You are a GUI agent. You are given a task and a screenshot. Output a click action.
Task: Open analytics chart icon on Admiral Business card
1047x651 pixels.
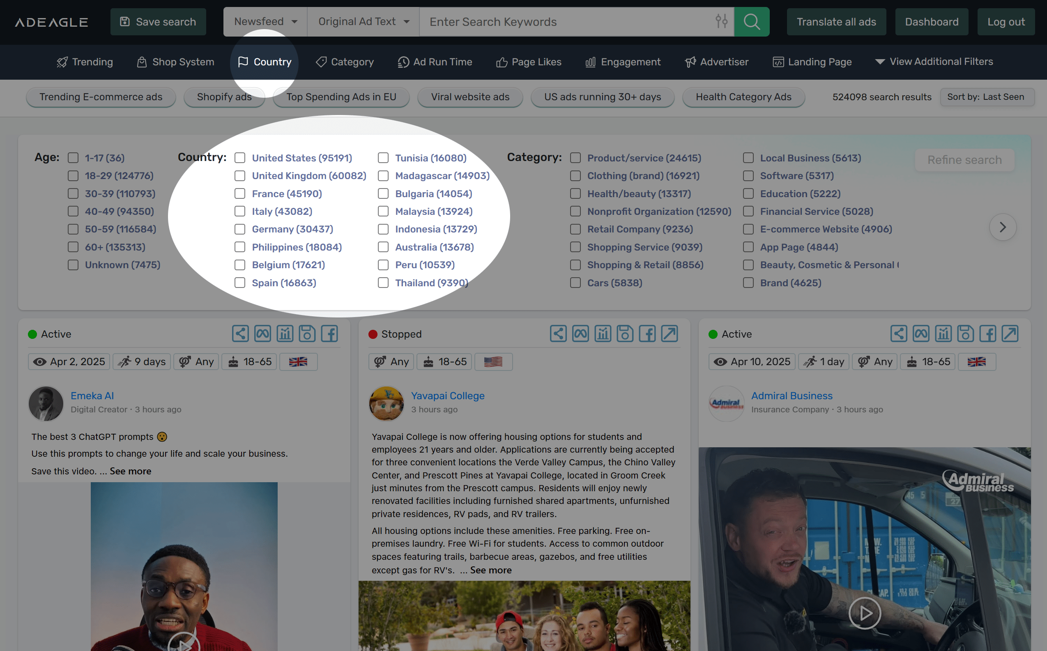(943, 334)
